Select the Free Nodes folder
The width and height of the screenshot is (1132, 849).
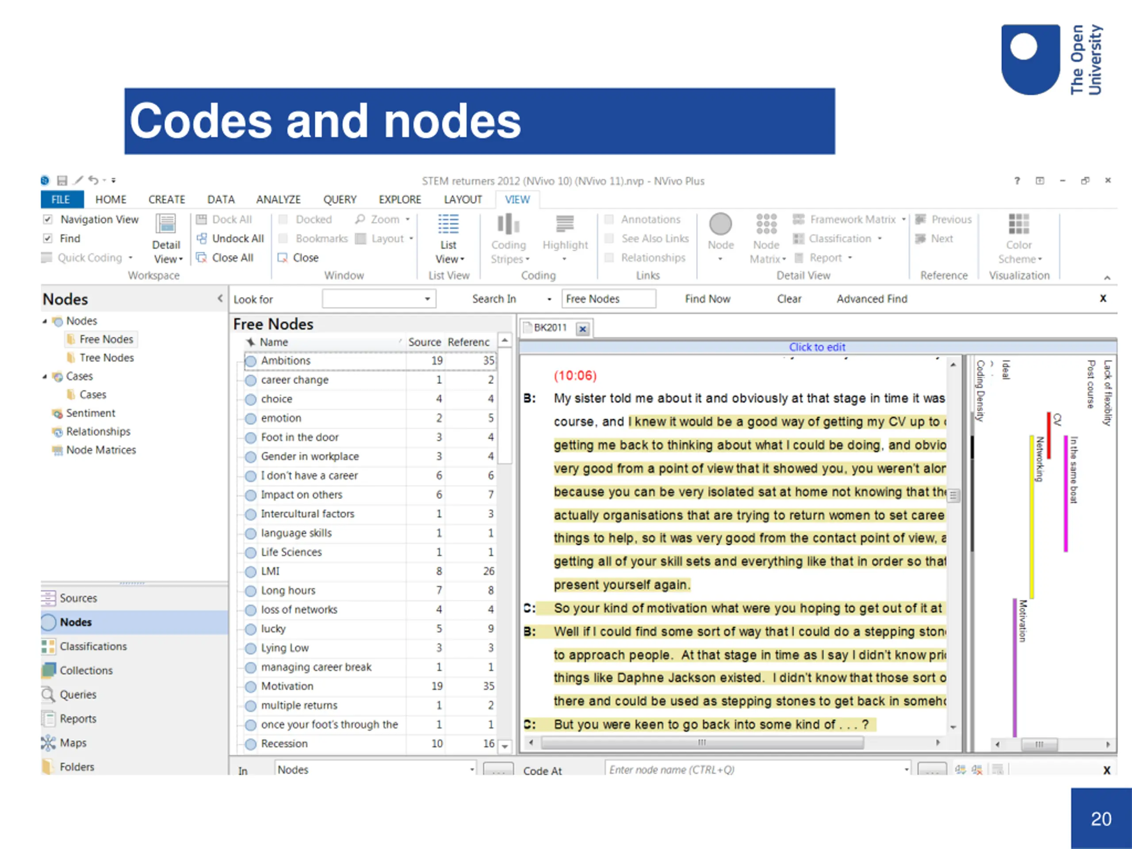pos(101,339)
